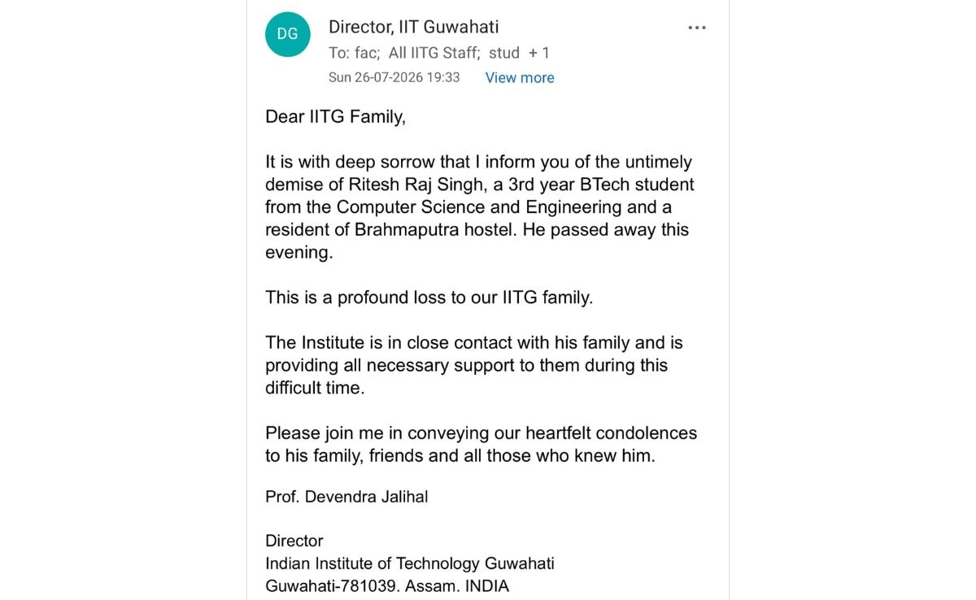This screenshot has height=600, width=976.
Task: Click the Brahmaputra hostel text
Action: point(434,230)
